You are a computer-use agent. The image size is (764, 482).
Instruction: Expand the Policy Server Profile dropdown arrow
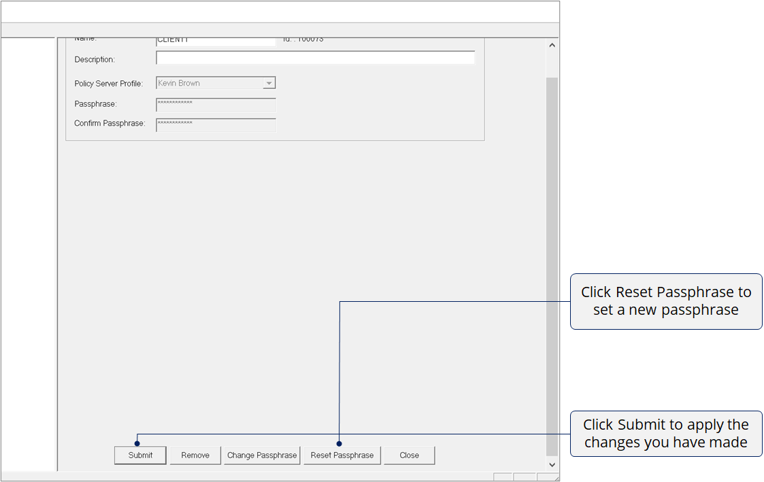(269, 84)
